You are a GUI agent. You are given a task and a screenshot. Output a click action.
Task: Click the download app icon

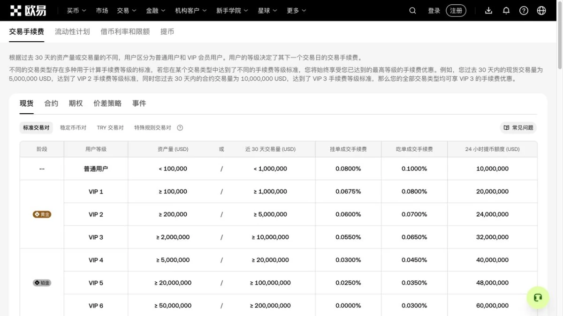point(488,10)
